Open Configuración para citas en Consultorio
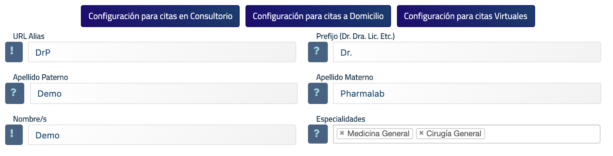This screenshot has width=613, height=156. (160, 16)
